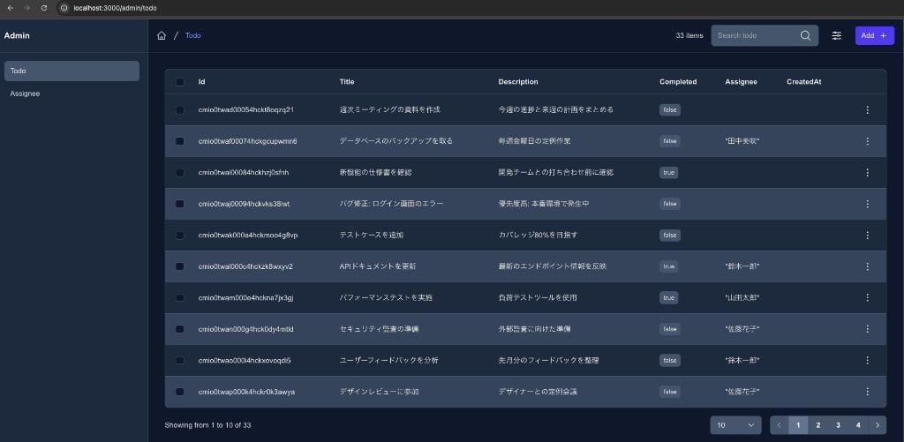
Task: Click the 33 items count label
Action: [689, 35]
